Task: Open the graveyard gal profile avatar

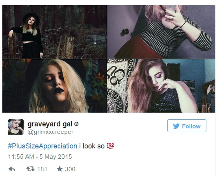Action: point(16,127)
